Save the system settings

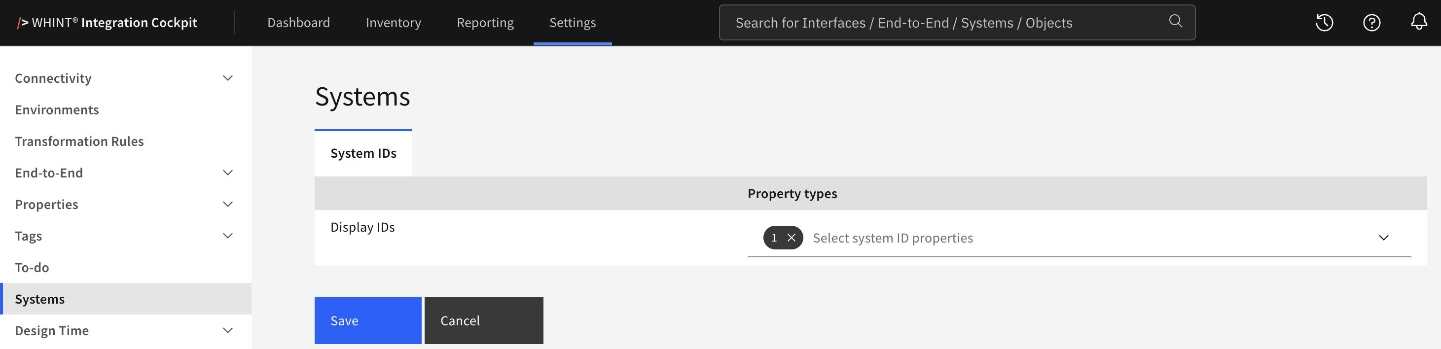tap(367, 320)
